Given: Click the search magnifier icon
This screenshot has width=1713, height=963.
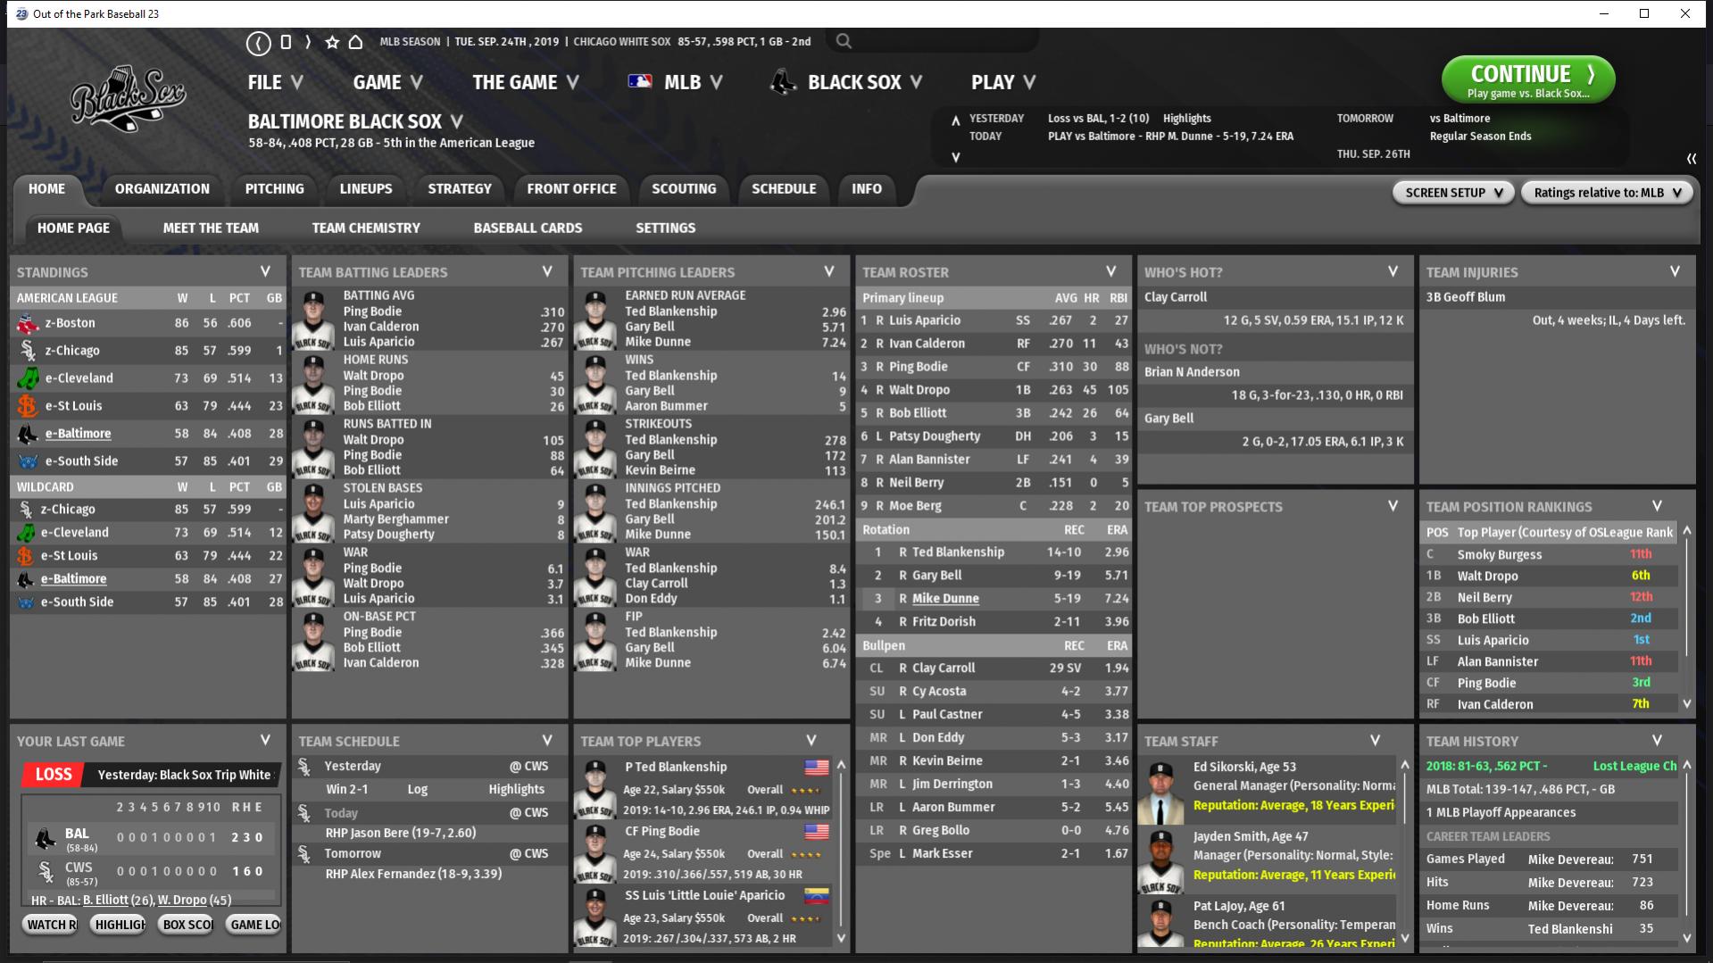Looking at the screenshot, I should [x=844, y=41].
